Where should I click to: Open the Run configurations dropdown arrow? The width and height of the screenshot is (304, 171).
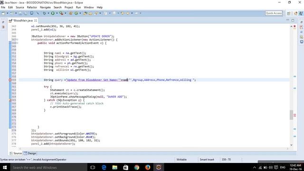pyautogui.click(x=57, y=13)
